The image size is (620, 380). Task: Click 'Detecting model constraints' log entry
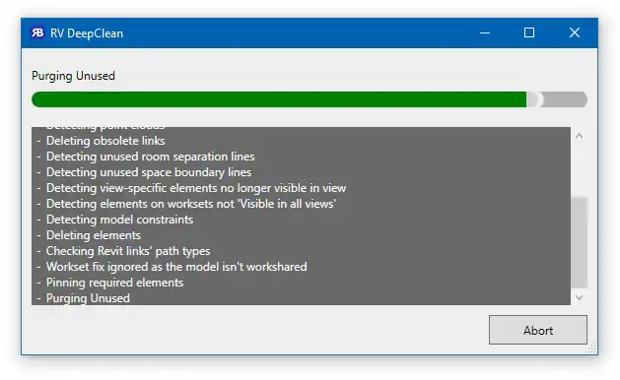point(119,220)
